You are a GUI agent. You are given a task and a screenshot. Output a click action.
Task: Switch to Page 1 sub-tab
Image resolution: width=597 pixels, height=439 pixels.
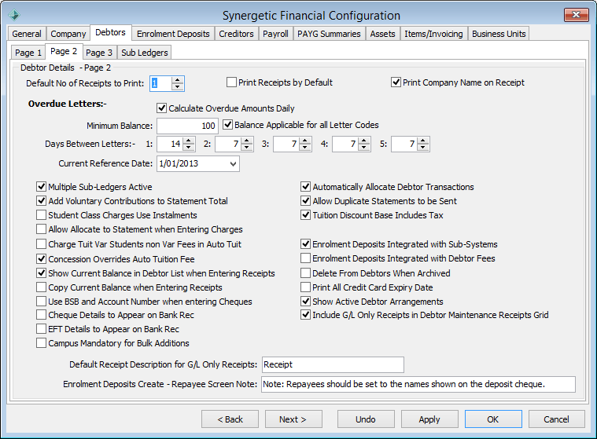click(28, 53)
